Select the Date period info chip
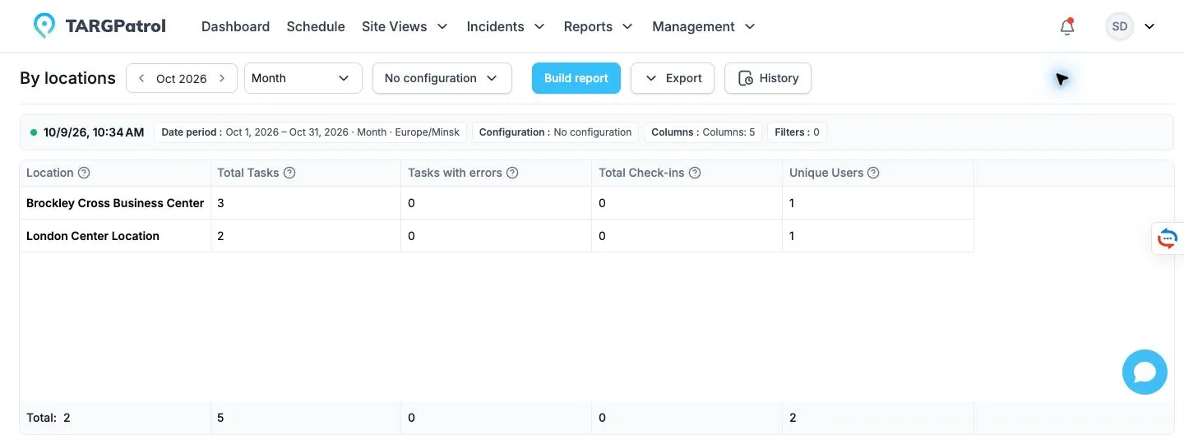This screenshot has height=444, width=1184. 311,132
